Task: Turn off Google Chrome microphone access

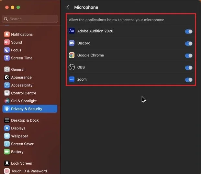Action: point(189,56)
